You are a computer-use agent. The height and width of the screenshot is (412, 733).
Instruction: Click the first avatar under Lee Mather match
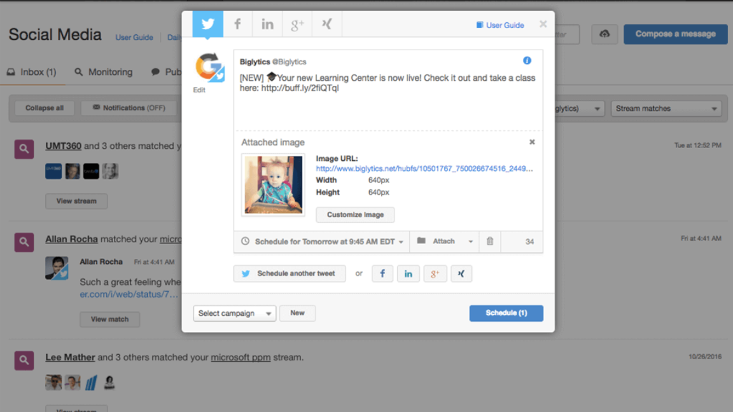pyautogui.click(x=53, y=383)
